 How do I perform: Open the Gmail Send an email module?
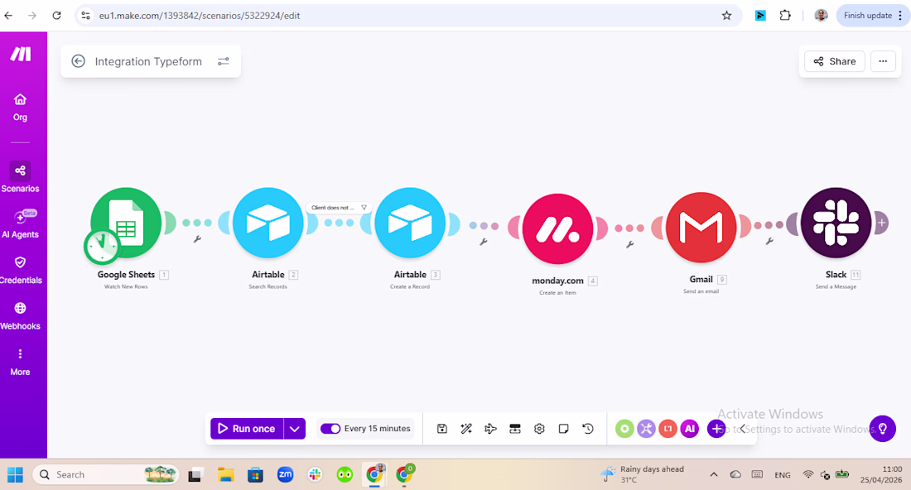point(701,228)
